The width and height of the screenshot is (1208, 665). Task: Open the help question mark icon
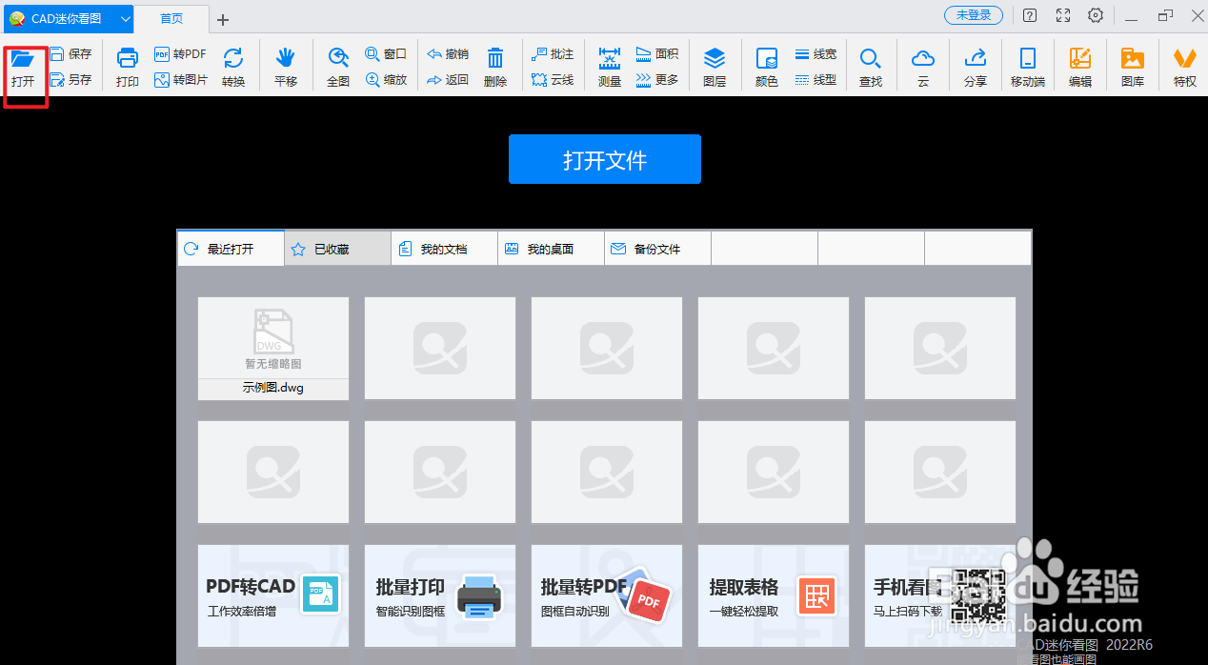(x=1031, y=15)
